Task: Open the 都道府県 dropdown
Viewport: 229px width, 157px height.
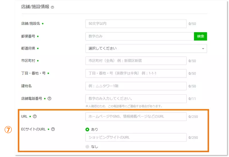Action: [146, 49]
